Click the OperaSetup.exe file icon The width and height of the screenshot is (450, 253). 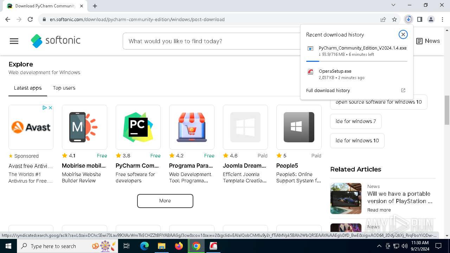(x=310, y=72)
